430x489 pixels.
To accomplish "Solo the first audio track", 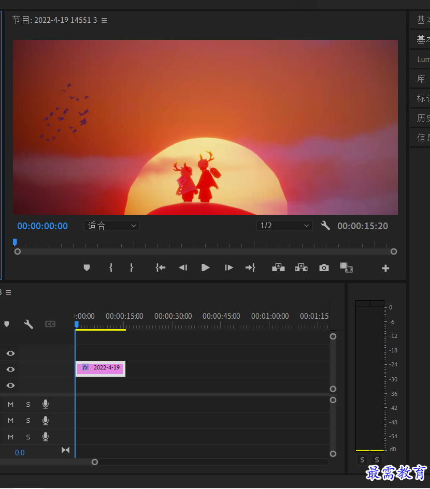I will 28,405.
